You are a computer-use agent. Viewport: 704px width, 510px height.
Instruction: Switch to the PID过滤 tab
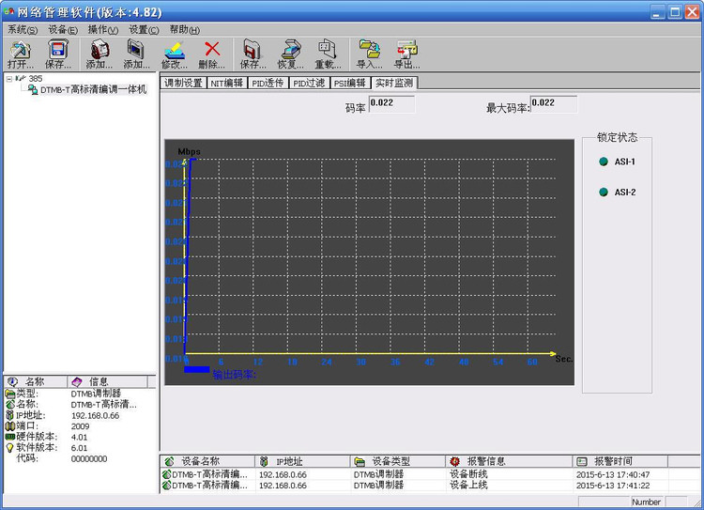(x=309, y=84)
